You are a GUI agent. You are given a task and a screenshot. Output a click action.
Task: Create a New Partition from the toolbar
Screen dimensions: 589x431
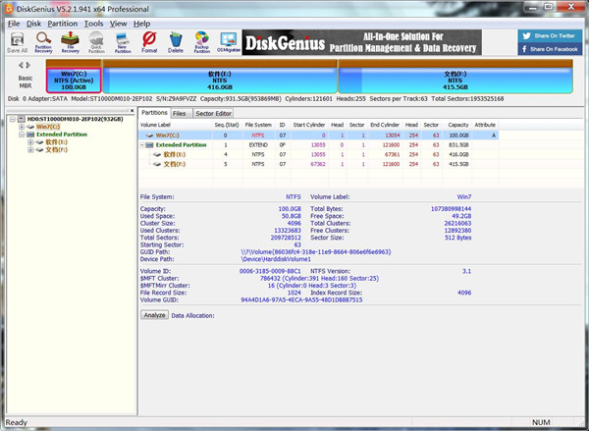tap(123, 42)
